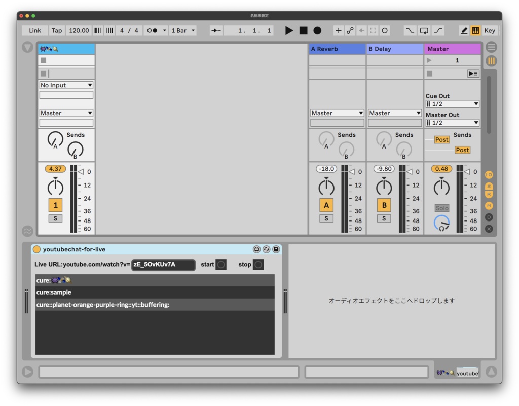Select the A Reverb track header
This screenshot has width=519, height=406.
click(337, 49)
